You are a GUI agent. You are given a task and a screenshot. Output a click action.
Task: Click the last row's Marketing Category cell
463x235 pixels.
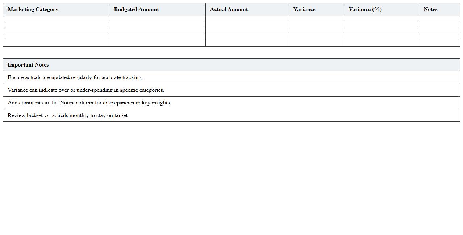pyautogui.click(x=56, y=43)
